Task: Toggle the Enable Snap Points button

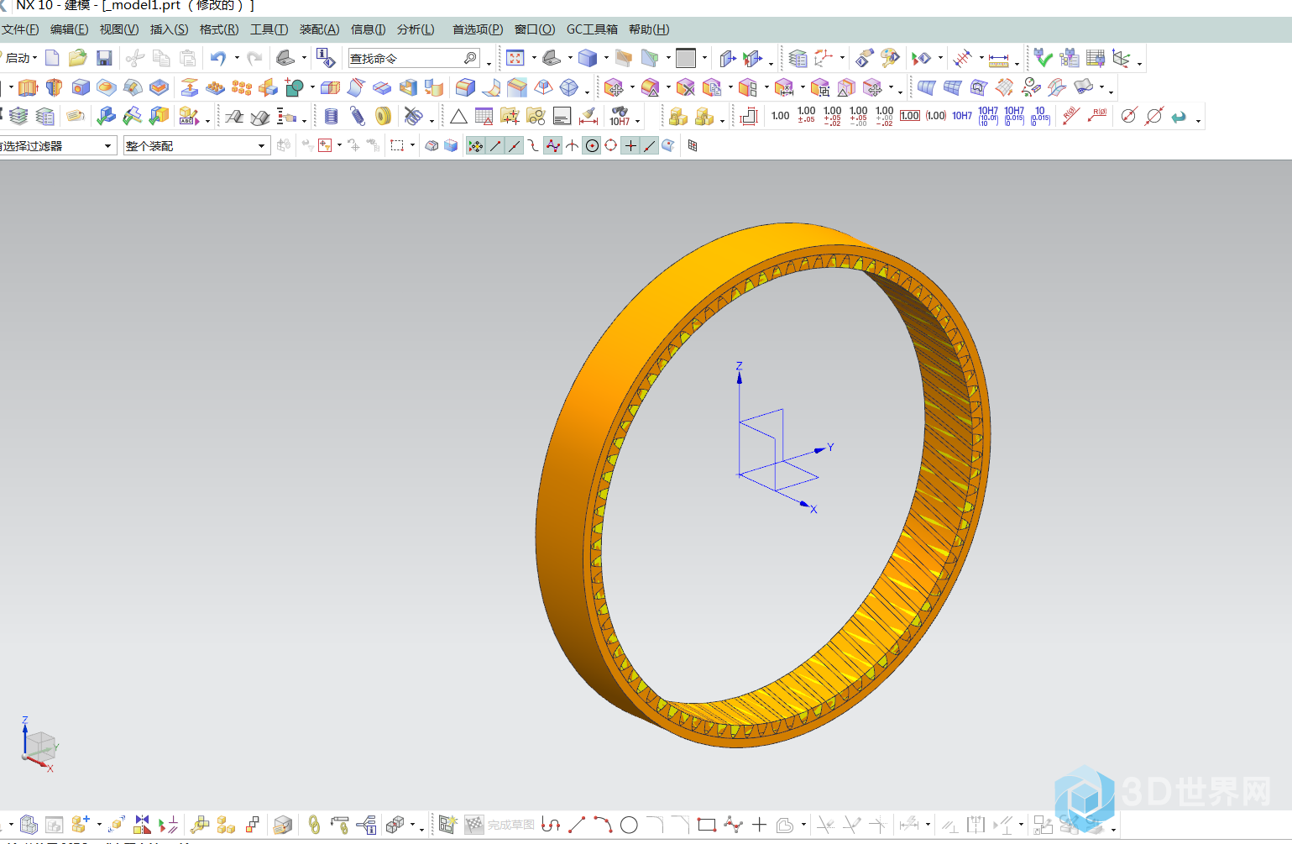Action: pos(476,145)
